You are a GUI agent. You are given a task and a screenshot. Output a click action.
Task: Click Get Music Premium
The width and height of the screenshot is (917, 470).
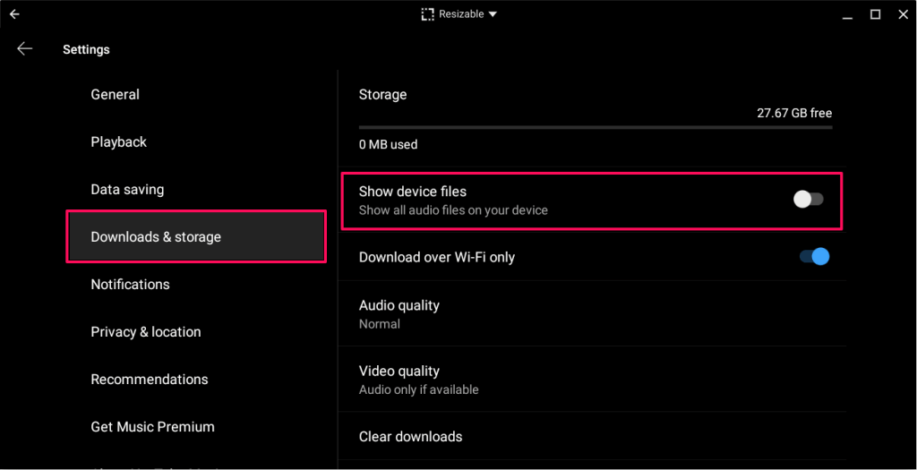coord(152,426)
